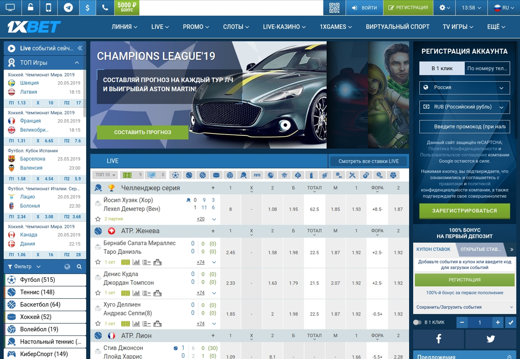Filter live events by volleyball icon

coord(230,175)
